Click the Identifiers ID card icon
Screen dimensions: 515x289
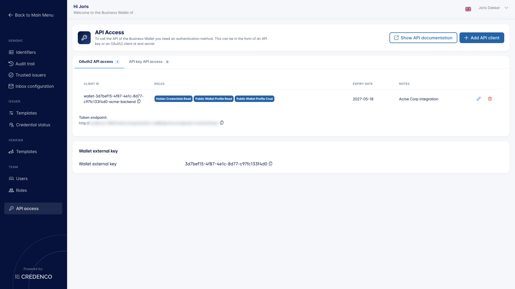tap(11, 52)
